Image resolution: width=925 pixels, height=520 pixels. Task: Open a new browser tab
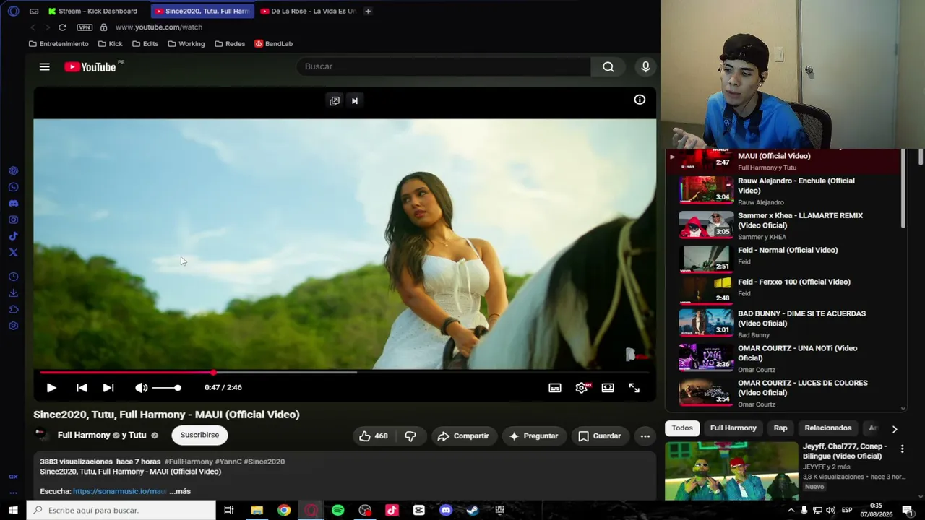(x=368, y=11)
